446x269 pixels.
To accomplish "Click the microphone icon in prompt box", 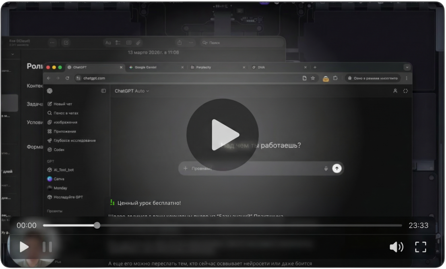I will (x=326, y=169).
